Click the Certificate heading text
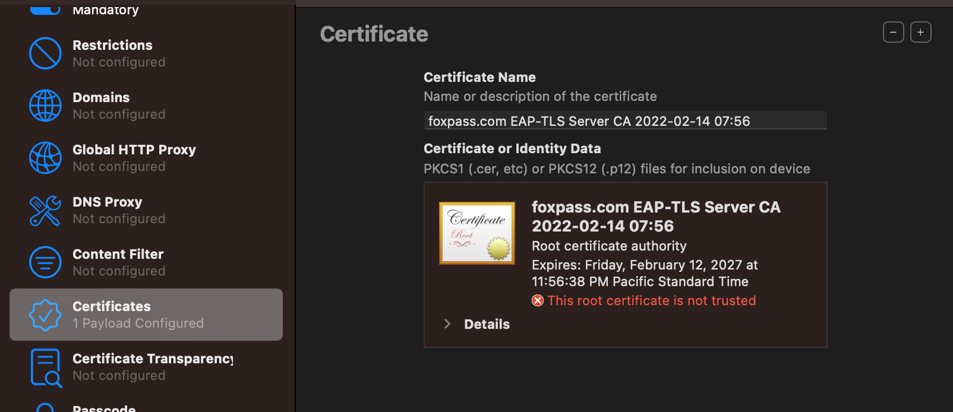 [x=374, y=34]
